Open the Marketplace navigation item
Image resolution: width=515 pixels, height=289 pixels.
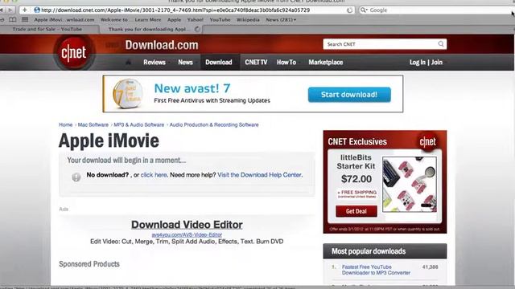[x=325, y=62]
